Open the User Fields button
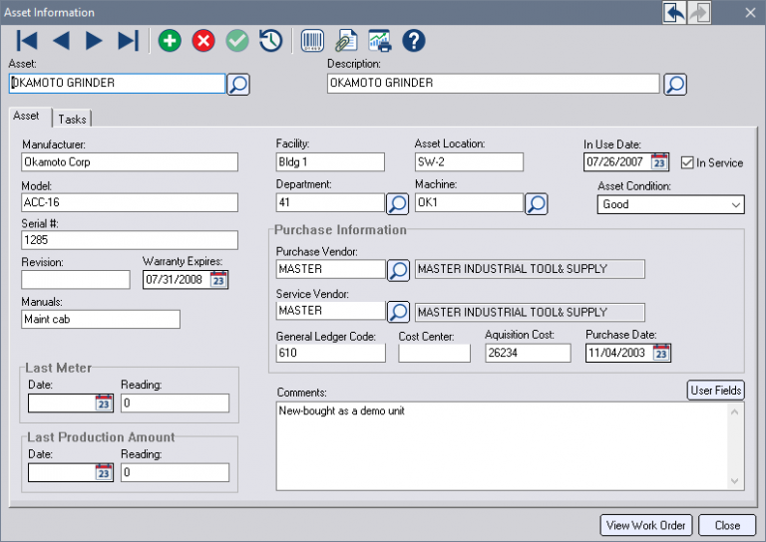 pos(715,391)
